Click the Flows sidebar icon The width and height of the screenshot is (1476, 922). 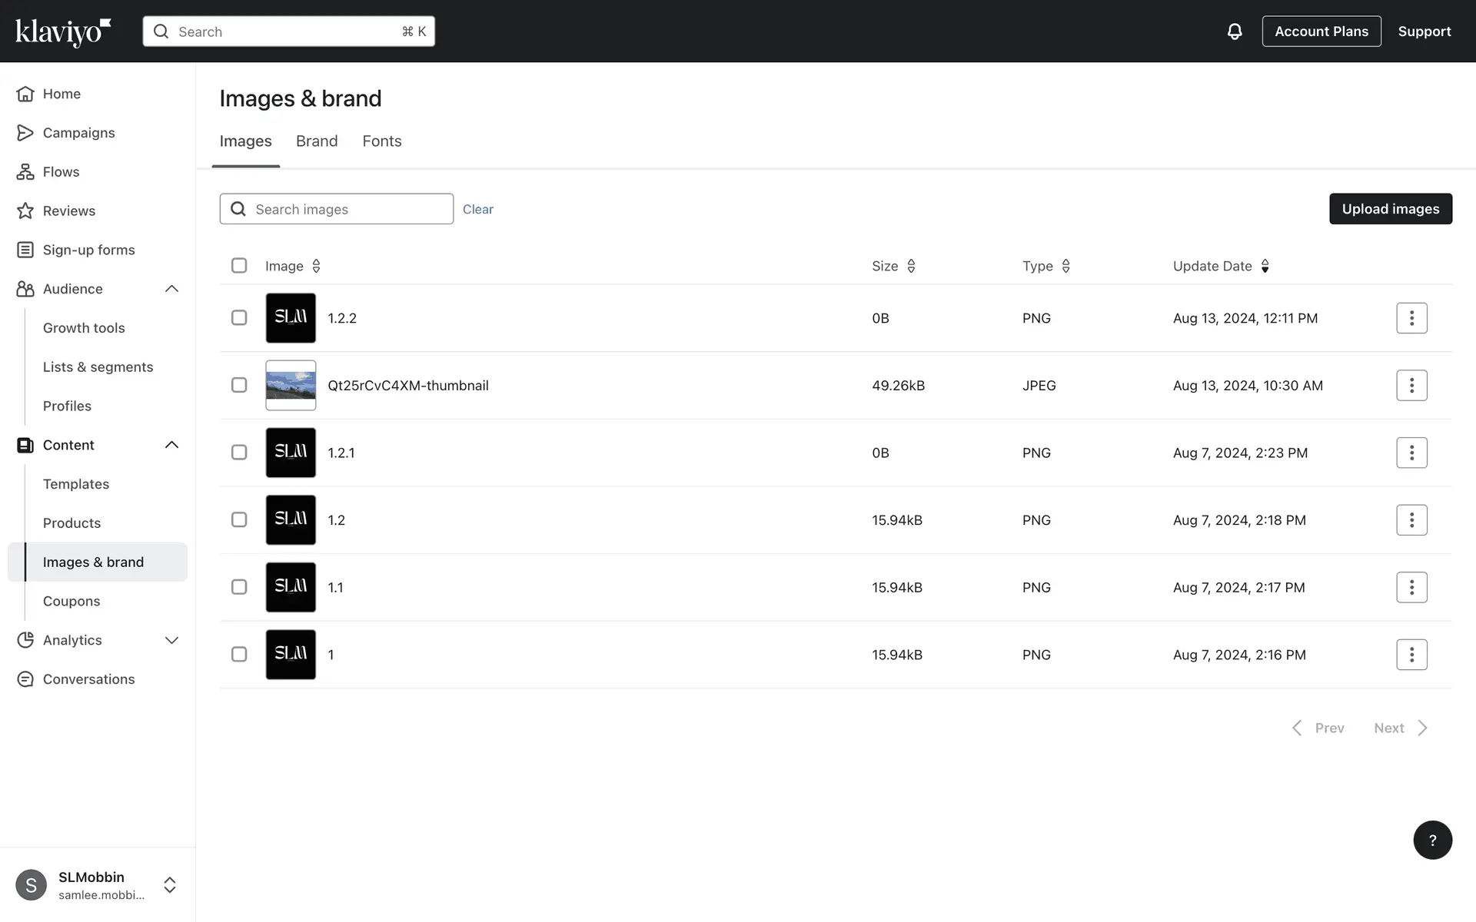pyautogui.click(x=25, y=172)
